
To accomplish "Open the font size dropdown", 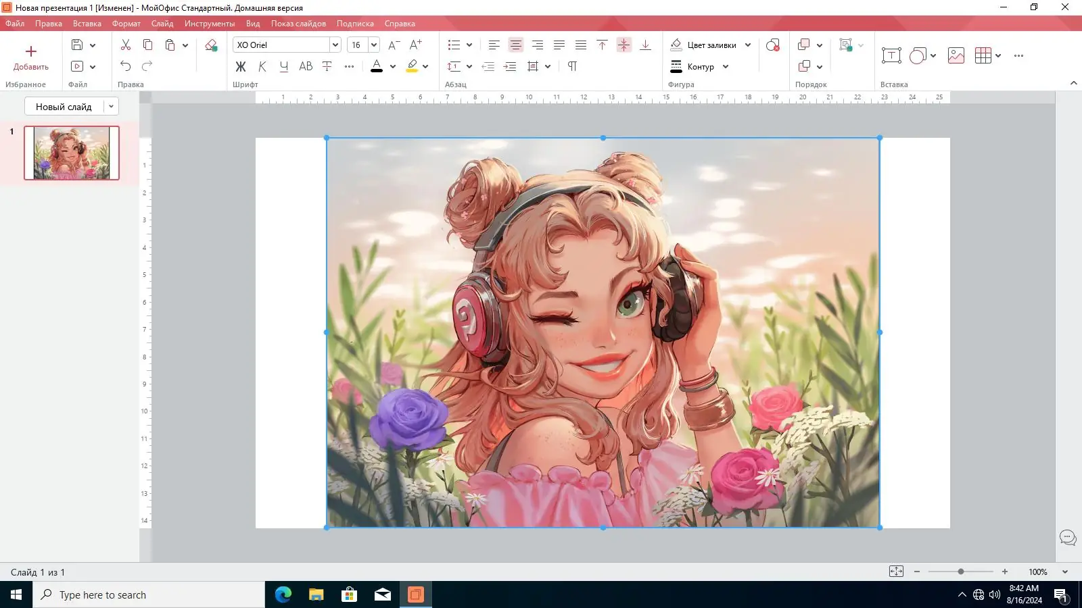I will click(373, 45).
